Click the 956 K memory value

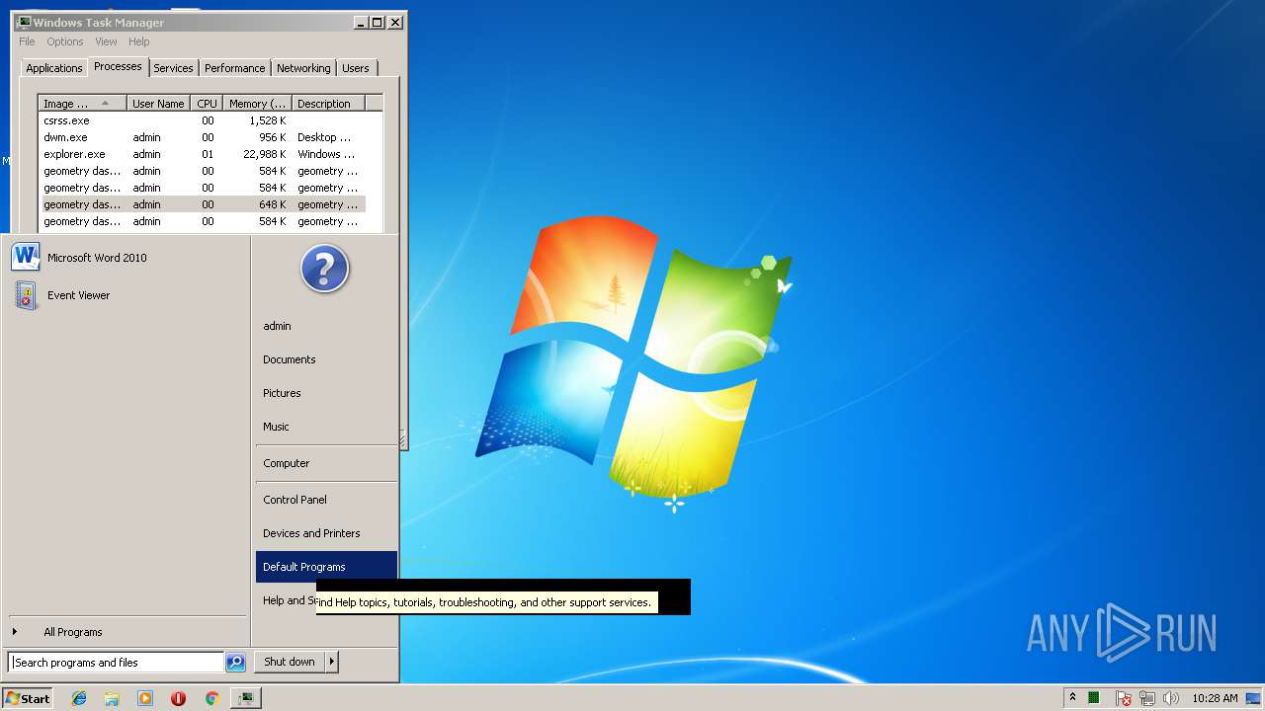point(273,137)
